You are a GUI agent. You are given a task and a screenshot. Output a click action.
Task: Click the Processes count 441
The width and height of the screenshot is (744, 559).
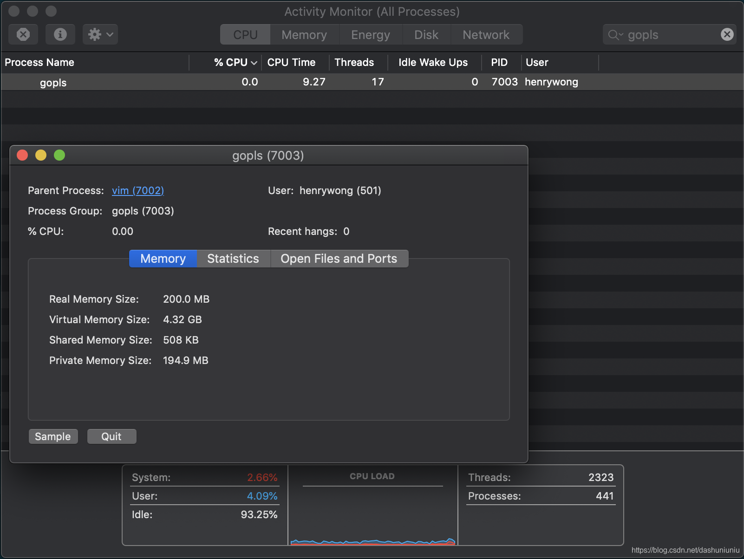point(605,496)
